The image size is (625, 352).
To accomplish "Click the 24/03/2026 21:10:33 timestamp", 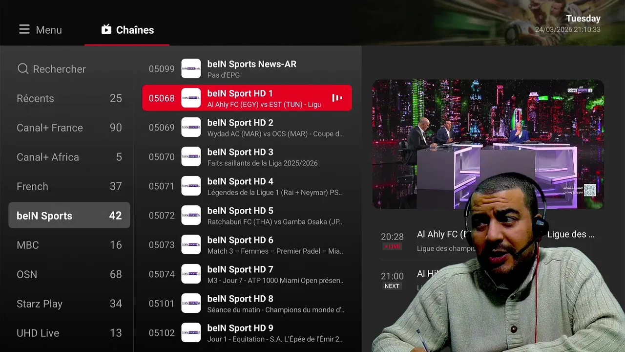I will (x=568, y=30).
